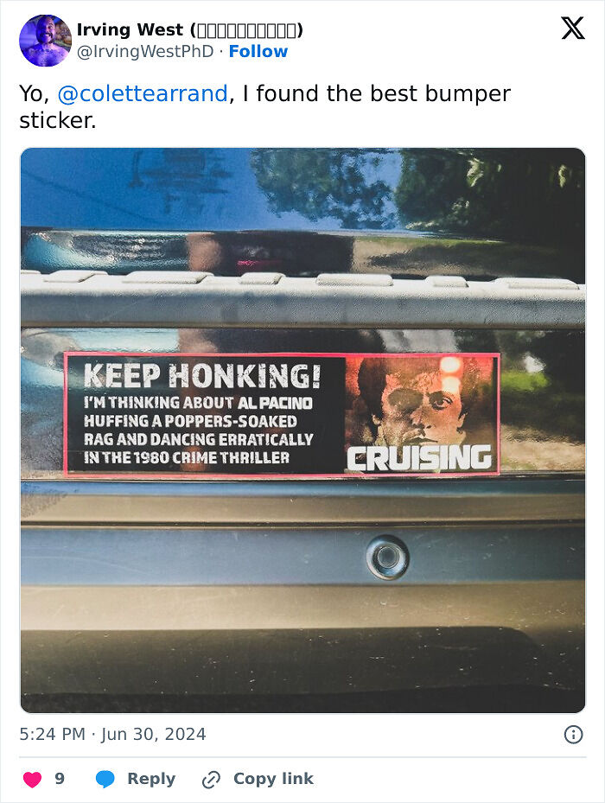This screenshot has width=605, height=803.
Task: Open the info circle icon beside the date
Action: point(573,735)
